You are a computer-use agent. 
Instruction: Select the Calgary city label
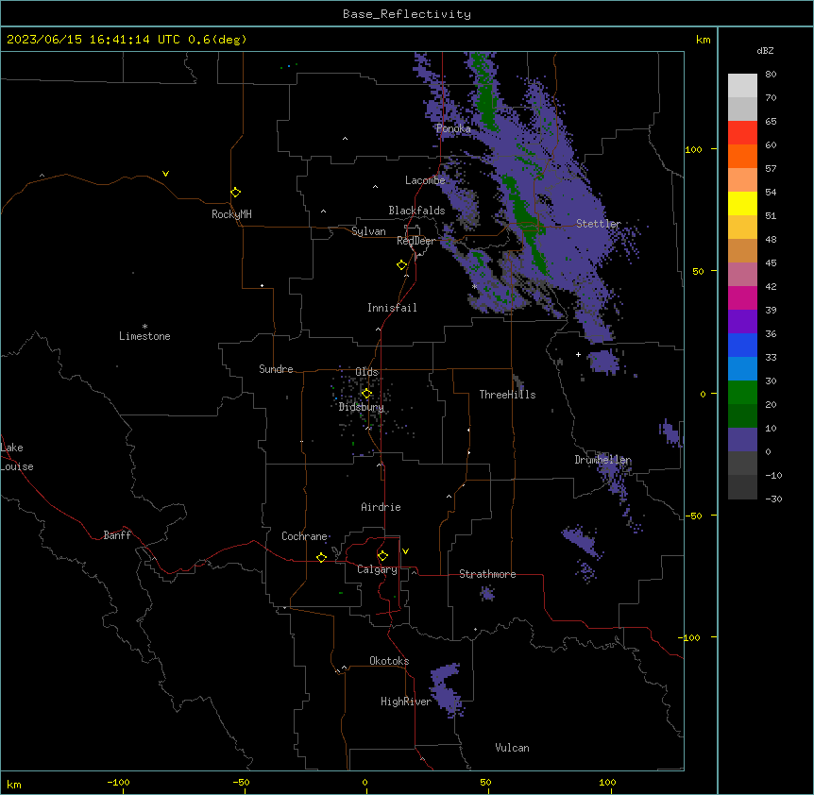coord(377,569)
